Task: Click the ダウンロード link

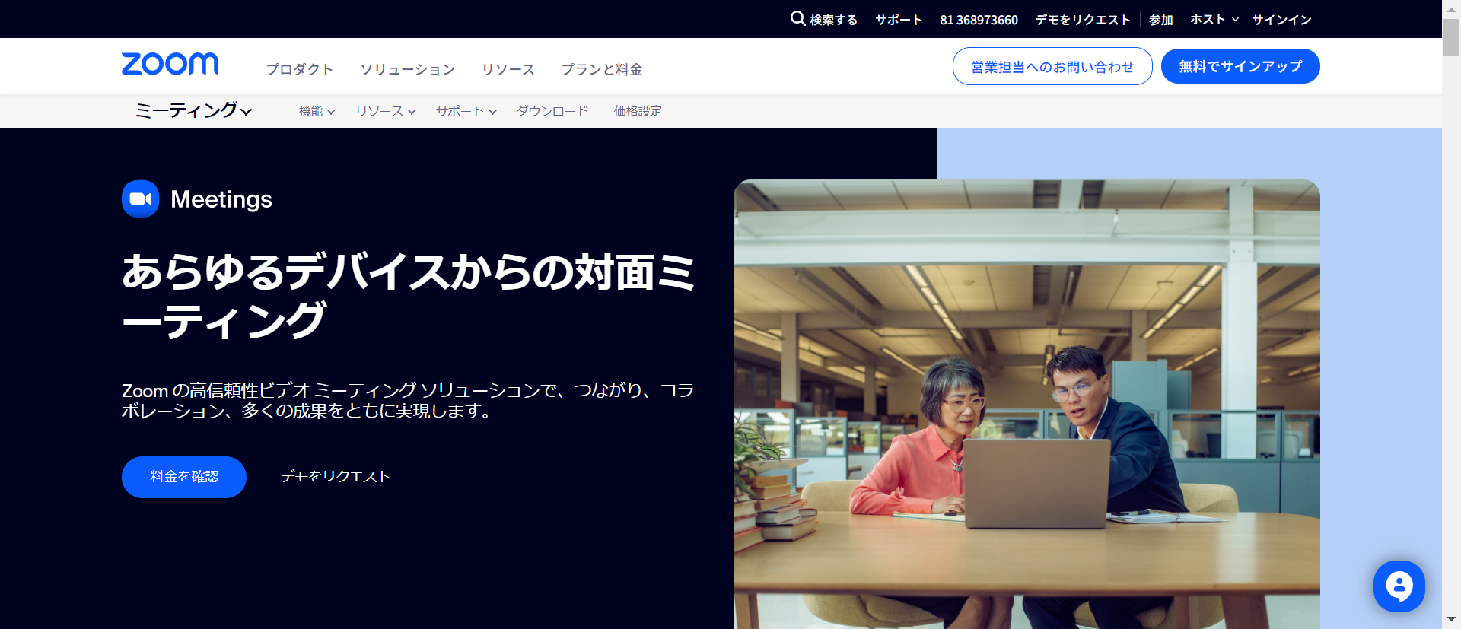Action: (552, 111)
